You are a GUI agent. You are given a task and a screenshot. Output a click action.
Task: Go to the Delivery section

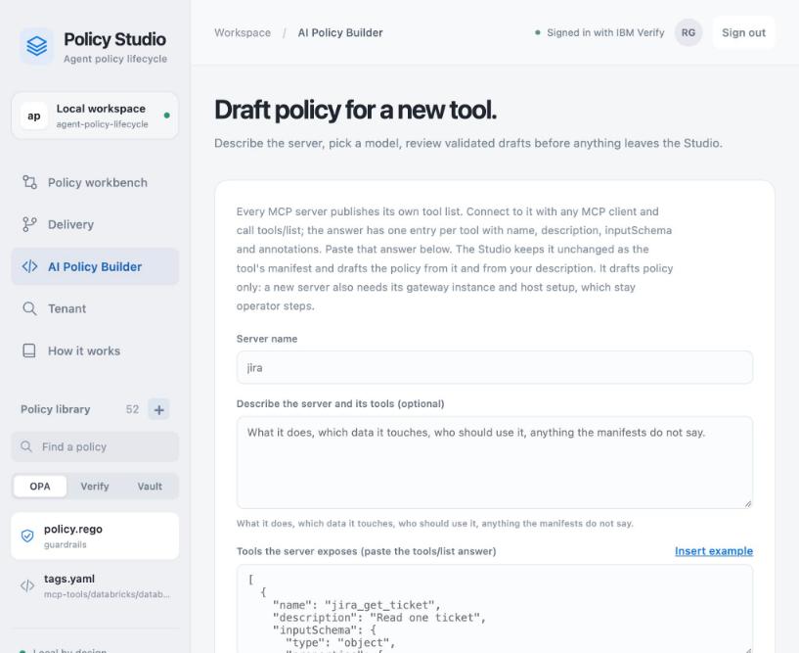tap(95, 224)
